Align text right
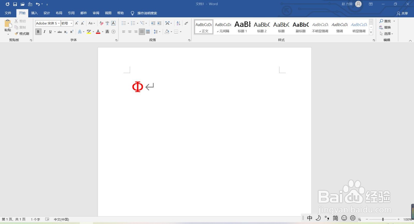Viewport: 414px width, 224px height. click(136, 32)
